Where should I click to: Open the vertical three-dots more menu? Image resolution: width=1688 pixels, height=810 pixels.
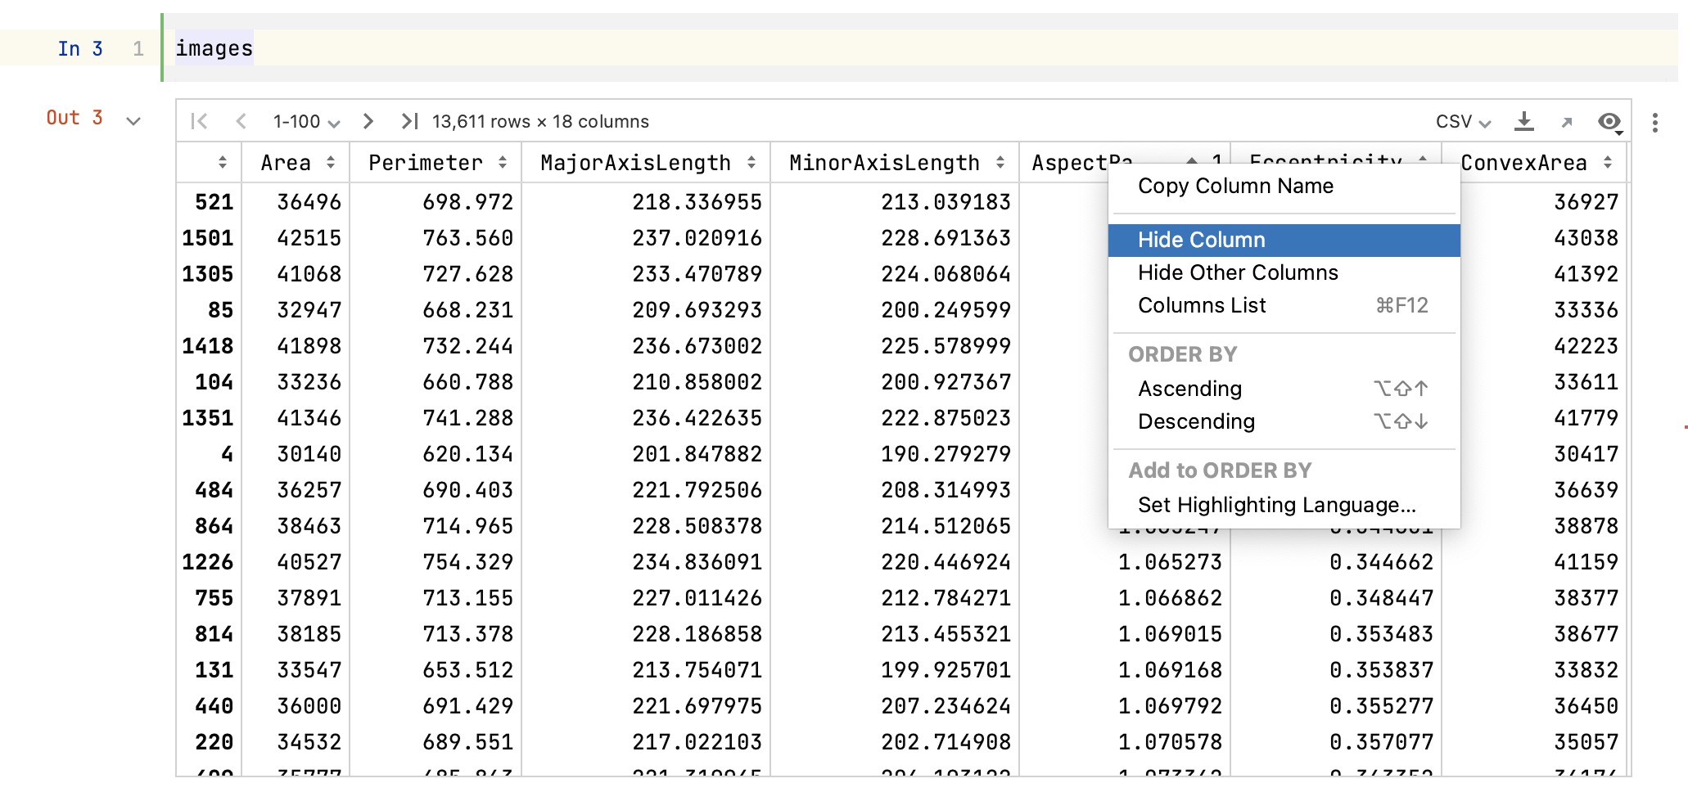tap(1654, 123)
